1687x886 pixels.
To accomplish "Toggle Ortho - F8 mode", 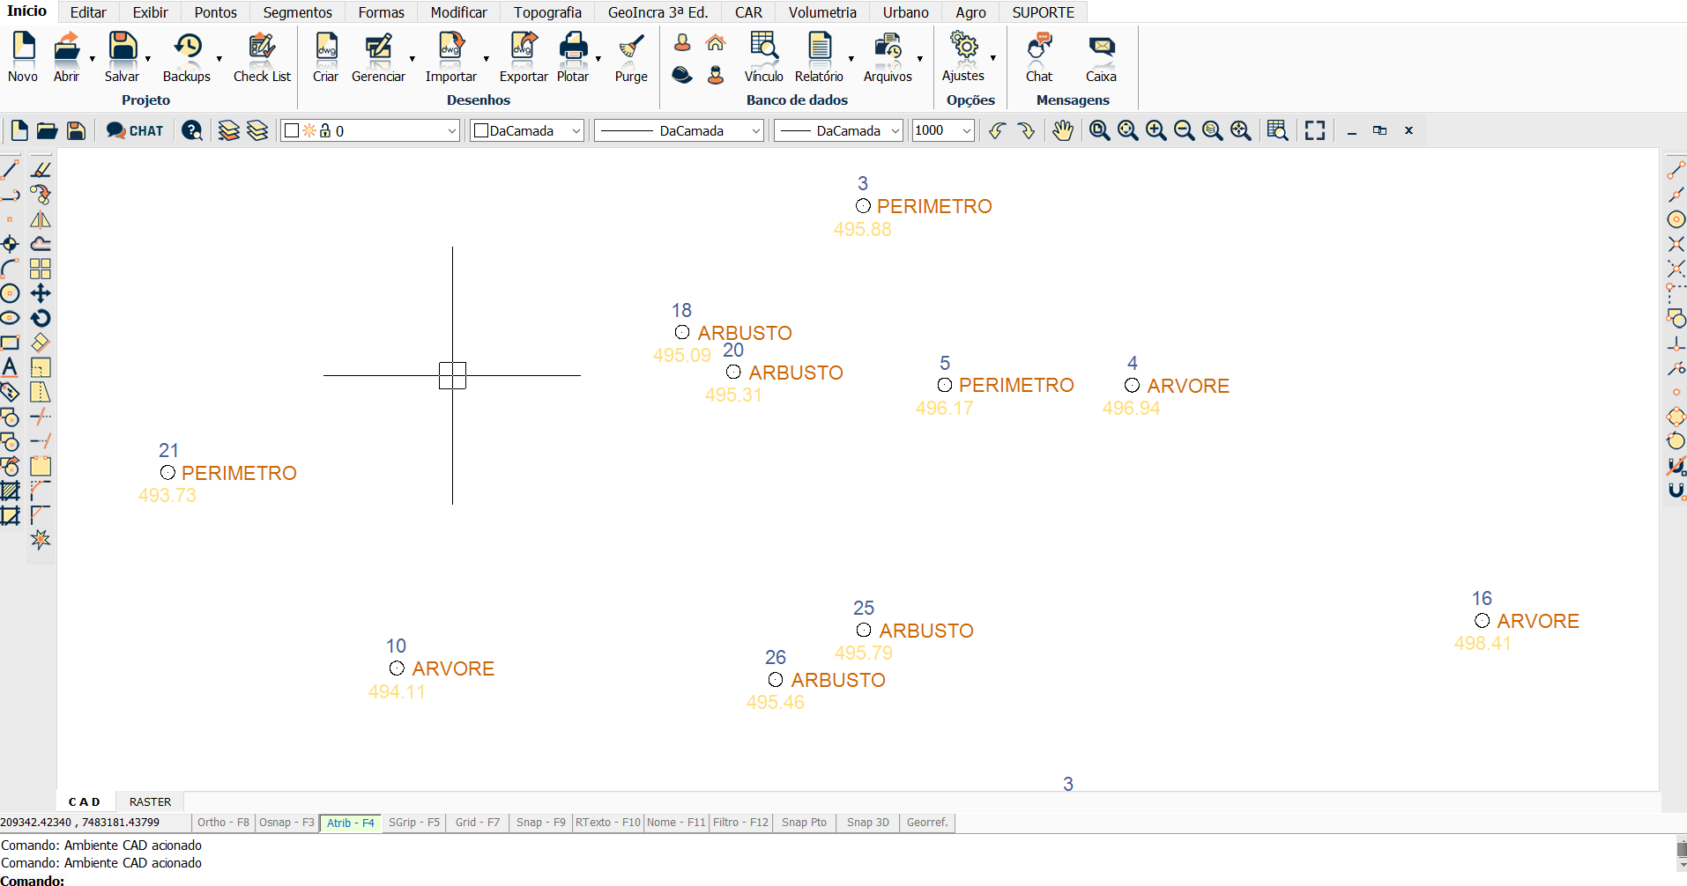I will 223,823.
